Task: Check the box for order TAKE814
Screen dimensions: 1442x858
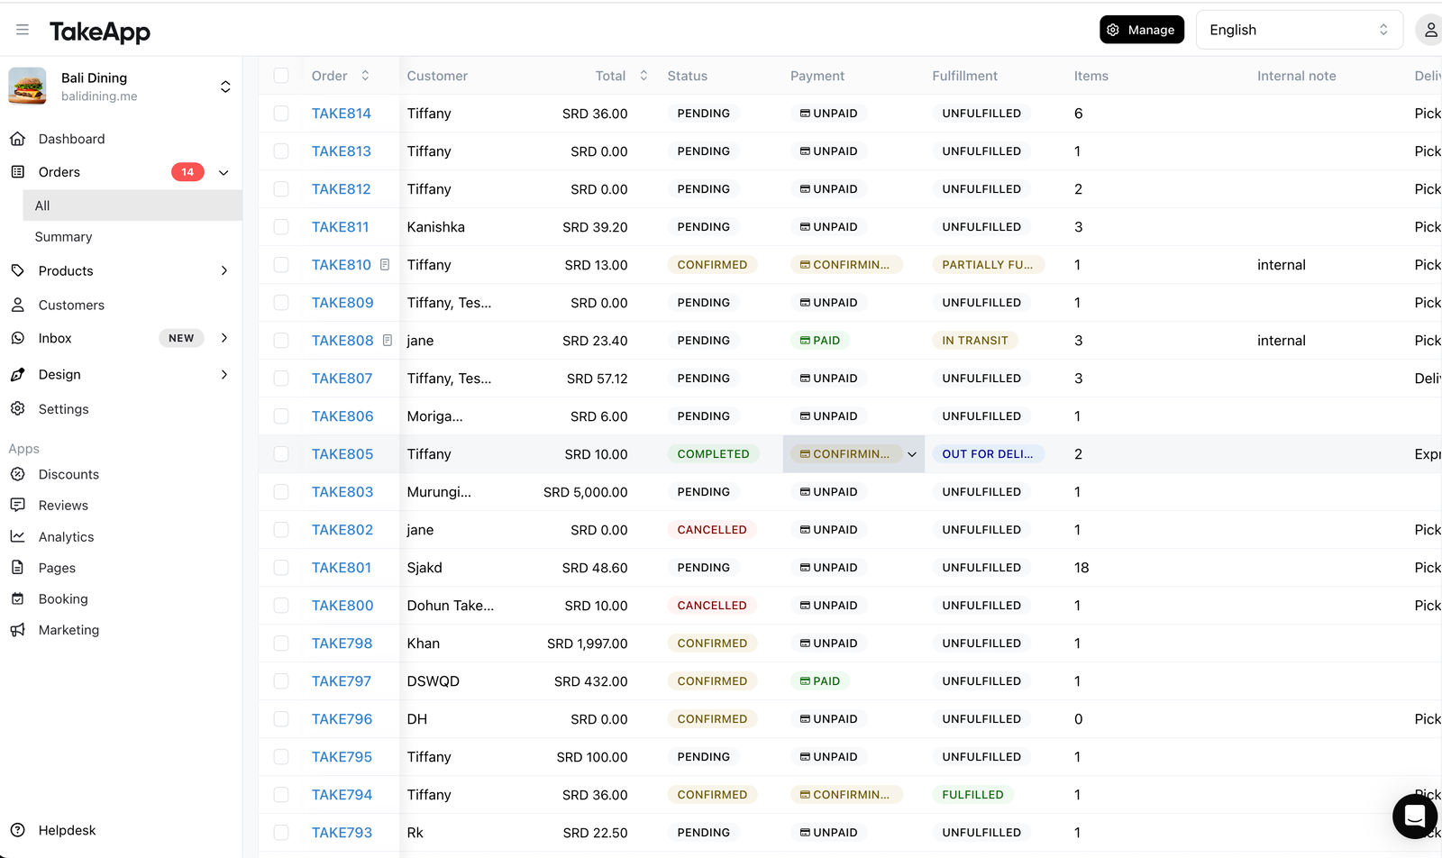Action: [x=281, y=114]
